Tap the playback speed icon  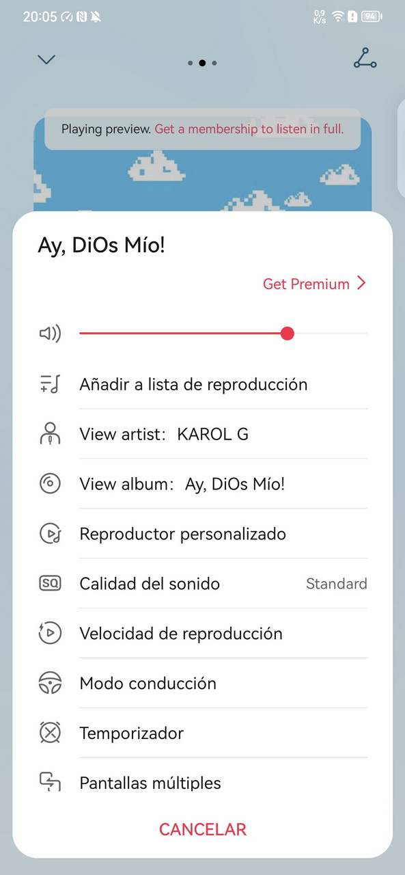(50, 634)
